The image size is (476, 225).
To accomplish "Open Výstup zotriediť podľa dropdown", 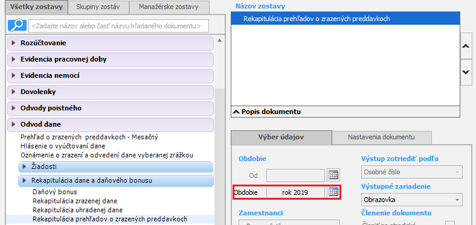I will pyautogui.click(x=412, y=173).
